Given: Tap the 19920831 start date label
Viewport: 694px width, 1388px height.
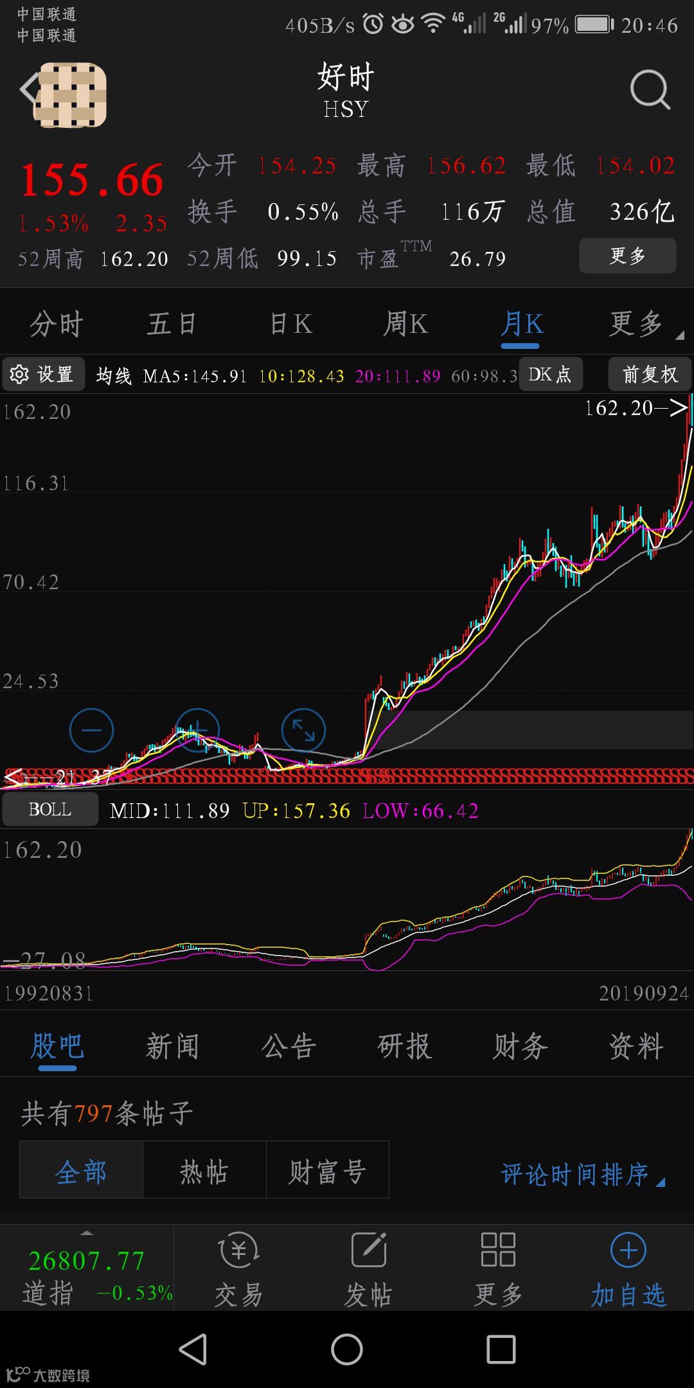Looking at the screenshot, I should coord(49,993).
